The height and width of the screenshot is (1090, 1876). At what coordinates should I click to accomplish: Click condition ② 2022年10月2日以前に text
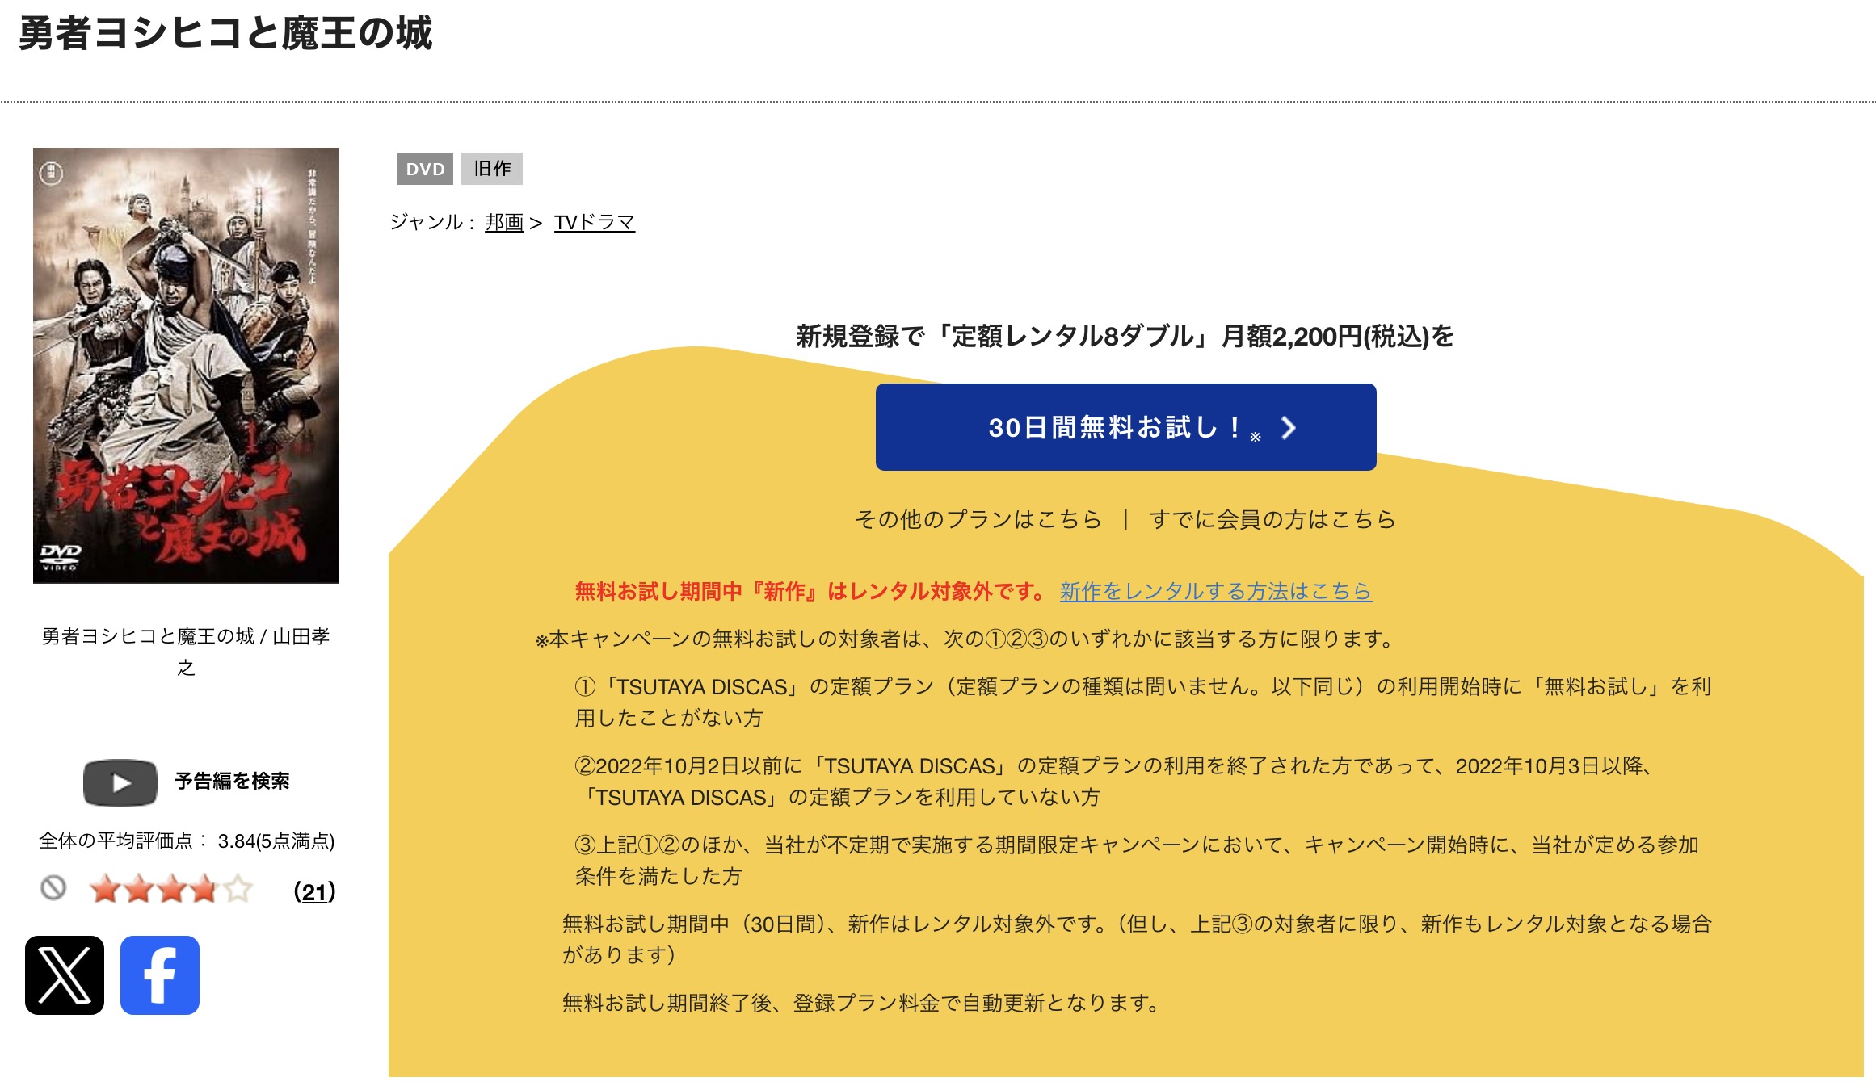[x=1115, y=782]
